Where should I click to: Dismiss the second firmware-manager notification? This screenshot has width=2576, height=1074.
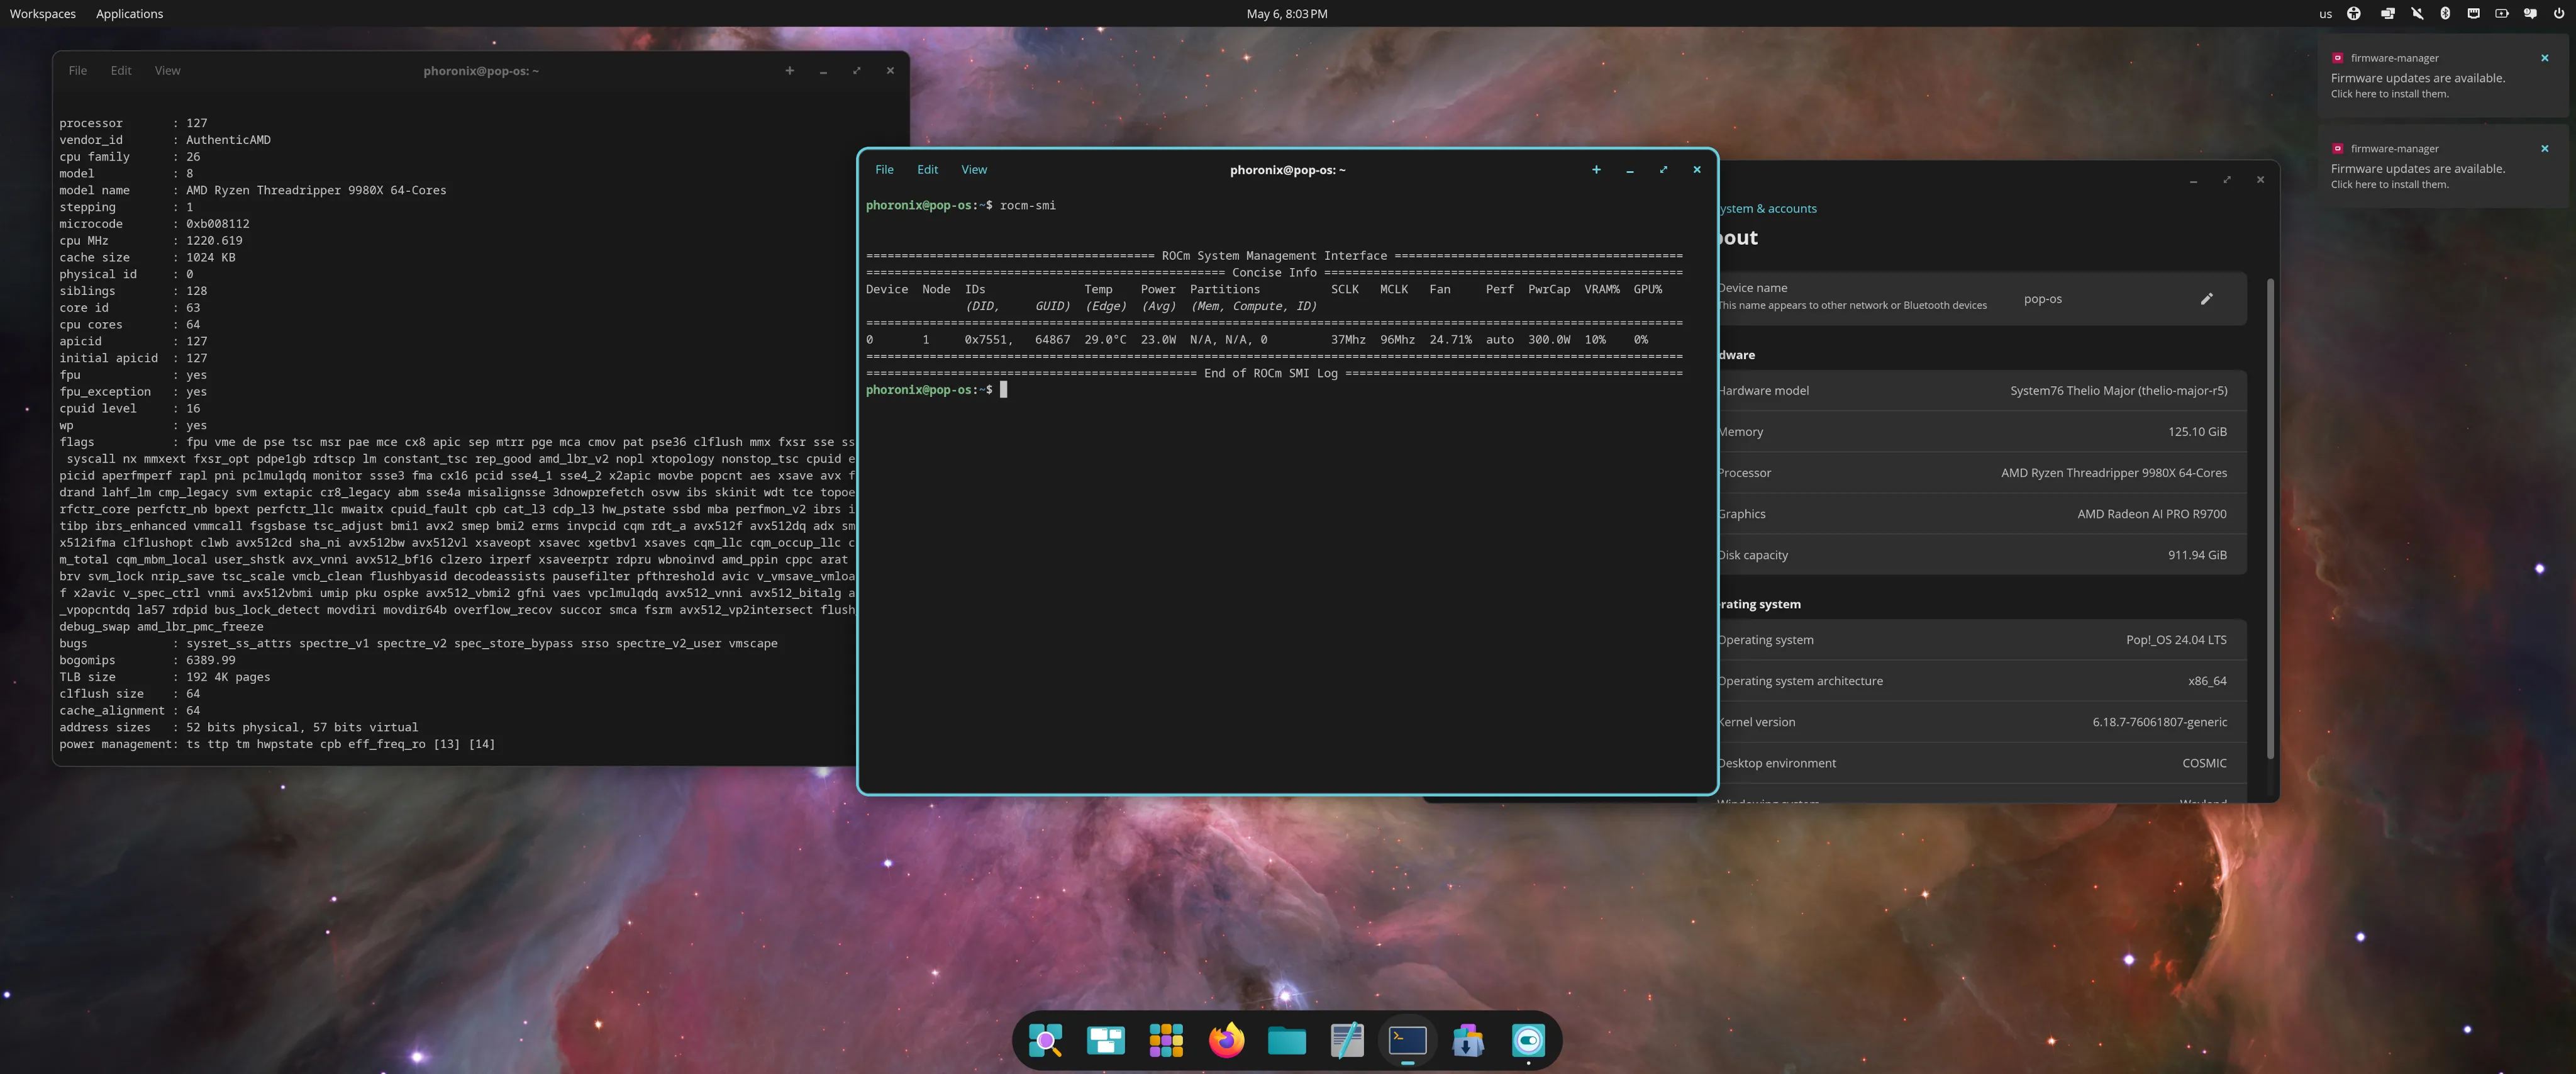2545,148
